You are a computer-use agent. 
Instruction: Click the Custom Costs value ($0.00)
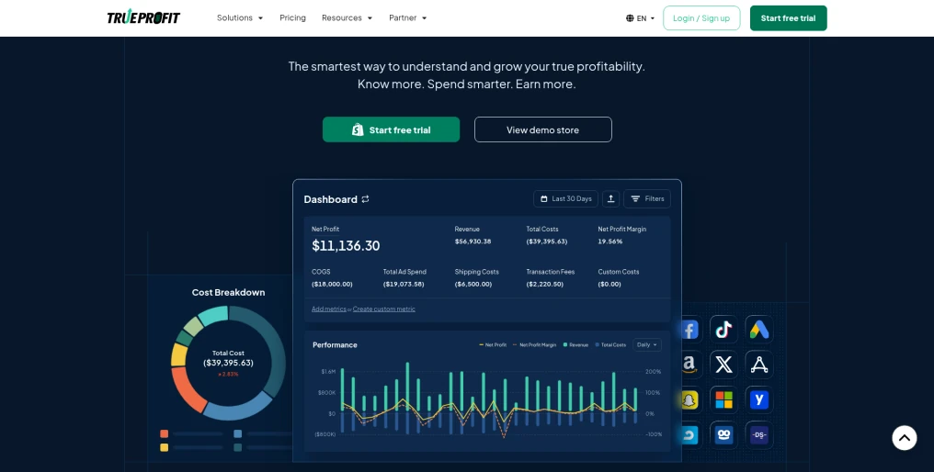click(x=609, y=285)
